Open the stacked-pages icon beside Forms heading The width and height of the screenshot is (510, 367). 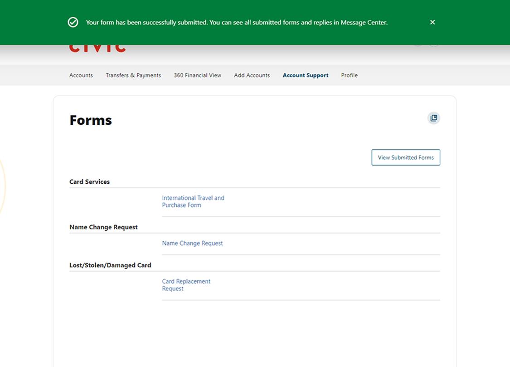[433, 118]
